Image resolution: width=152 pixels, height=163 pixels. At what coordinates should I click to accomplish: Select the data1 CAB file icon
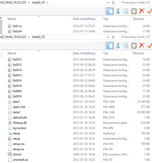tap(10, 102)
